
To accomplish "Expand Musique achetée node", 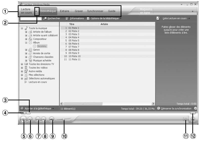I will [26, 61].
